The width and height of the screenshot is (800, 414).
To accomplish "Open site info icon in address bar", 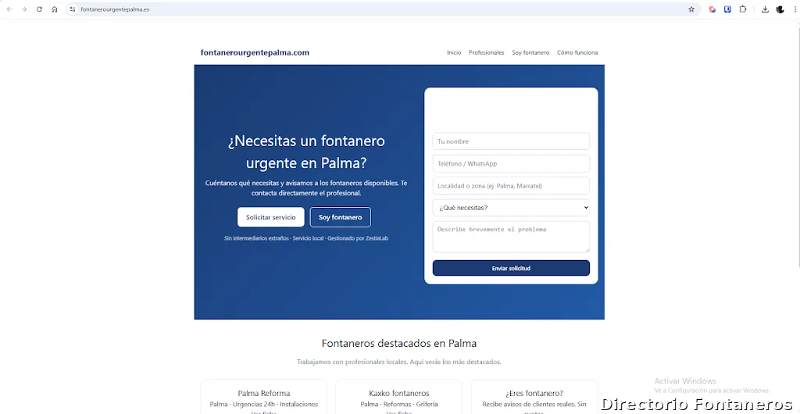I will tap(73, 9).
